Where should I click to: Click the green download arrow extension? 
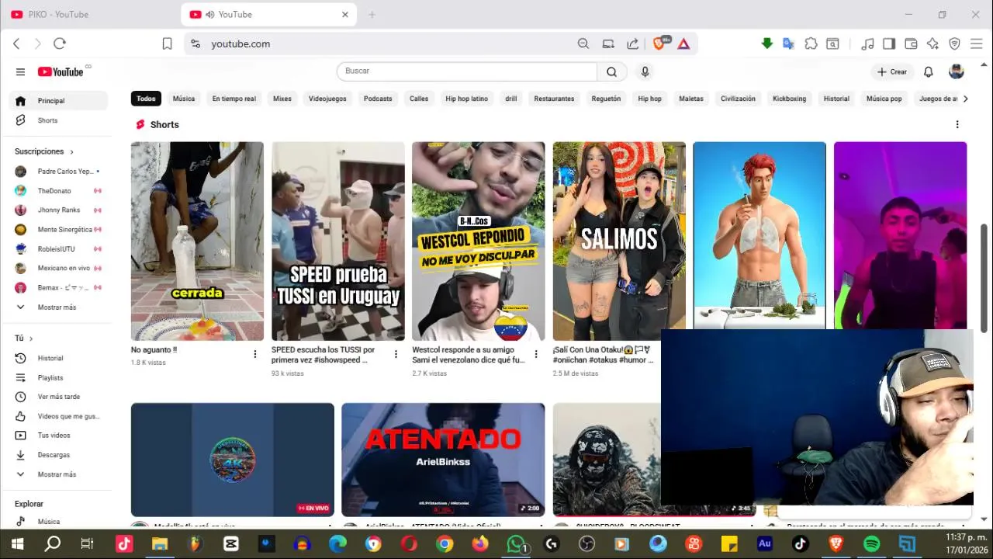[x=767, y=43]
